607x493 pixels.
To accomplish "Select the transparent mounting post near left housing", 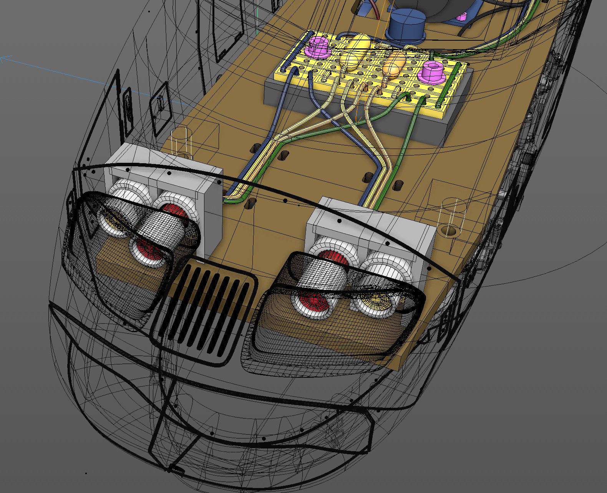I will point(181,143).
